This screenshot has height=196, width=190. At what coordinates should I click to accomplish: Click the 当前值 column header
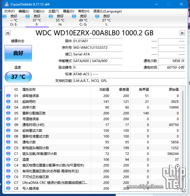(101, 90)
